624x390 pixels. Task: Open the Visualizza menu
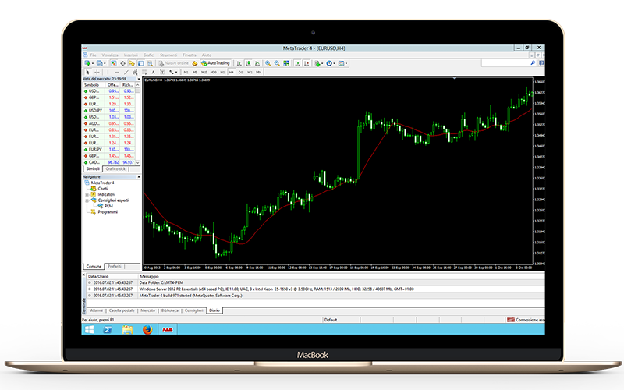pos(110,55)
